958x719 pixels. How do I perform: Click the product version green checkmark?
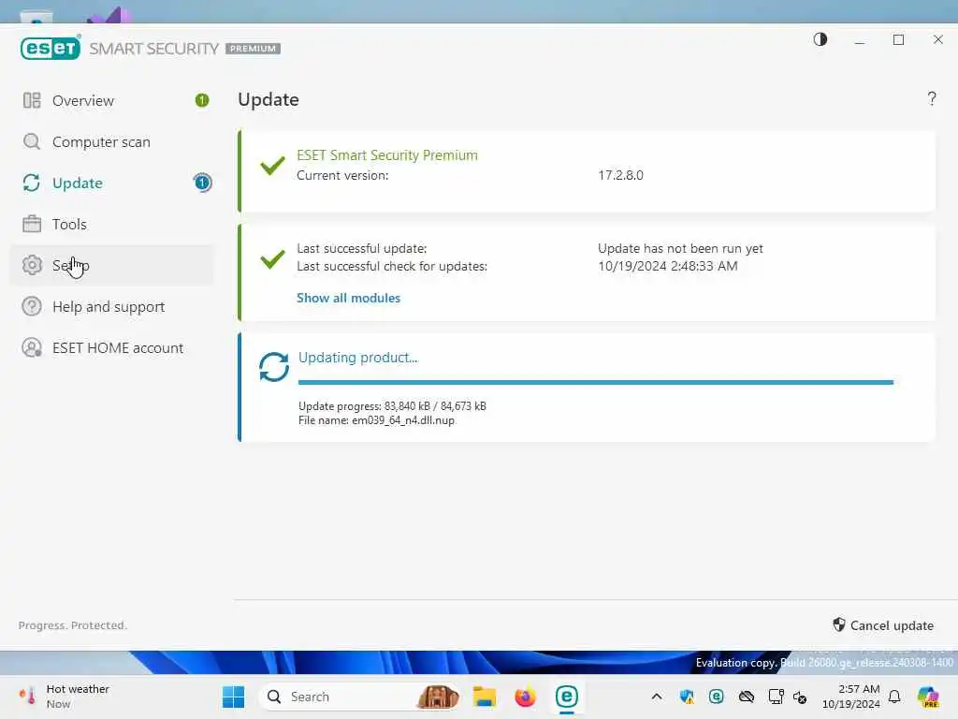pyautogui.click(x=272, y=165)
